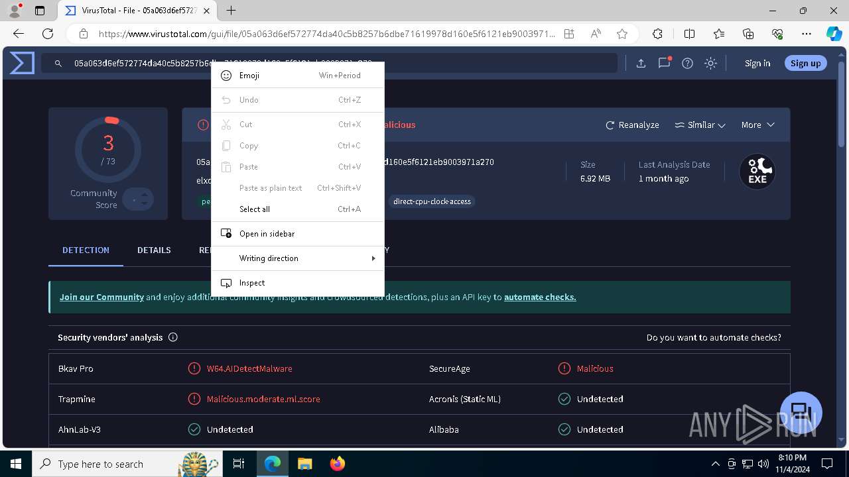
Task: Click the address bar URL field
Action: click(326, 34)
